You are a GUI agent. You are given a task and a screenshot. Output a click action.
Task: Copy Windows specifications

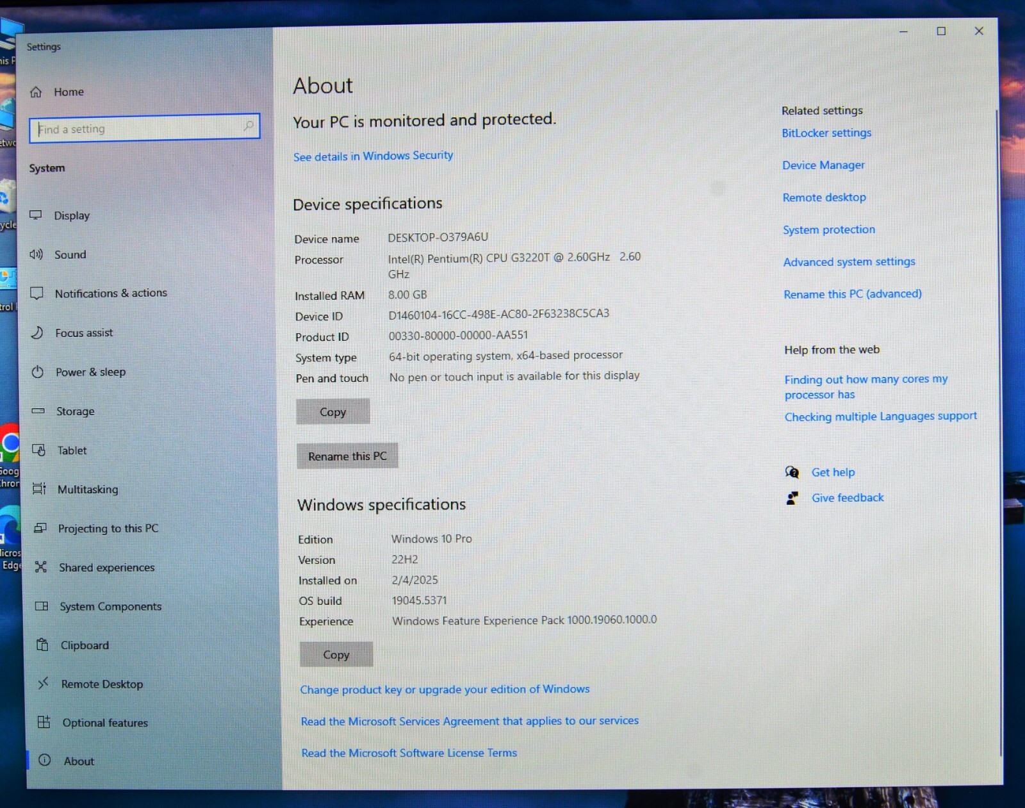point(336,654)
